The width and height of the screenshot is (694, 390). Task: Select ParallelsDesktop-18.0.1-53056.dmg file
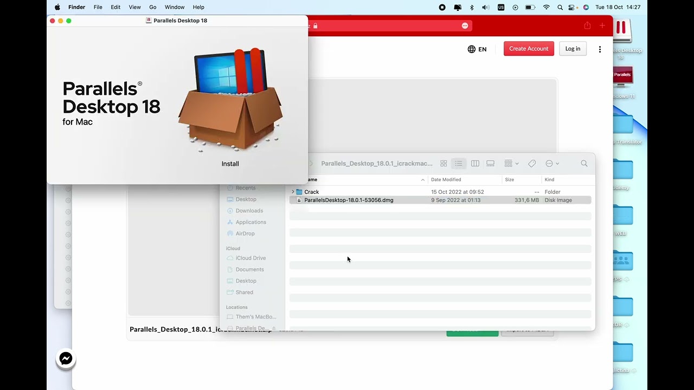coord(440,200)
